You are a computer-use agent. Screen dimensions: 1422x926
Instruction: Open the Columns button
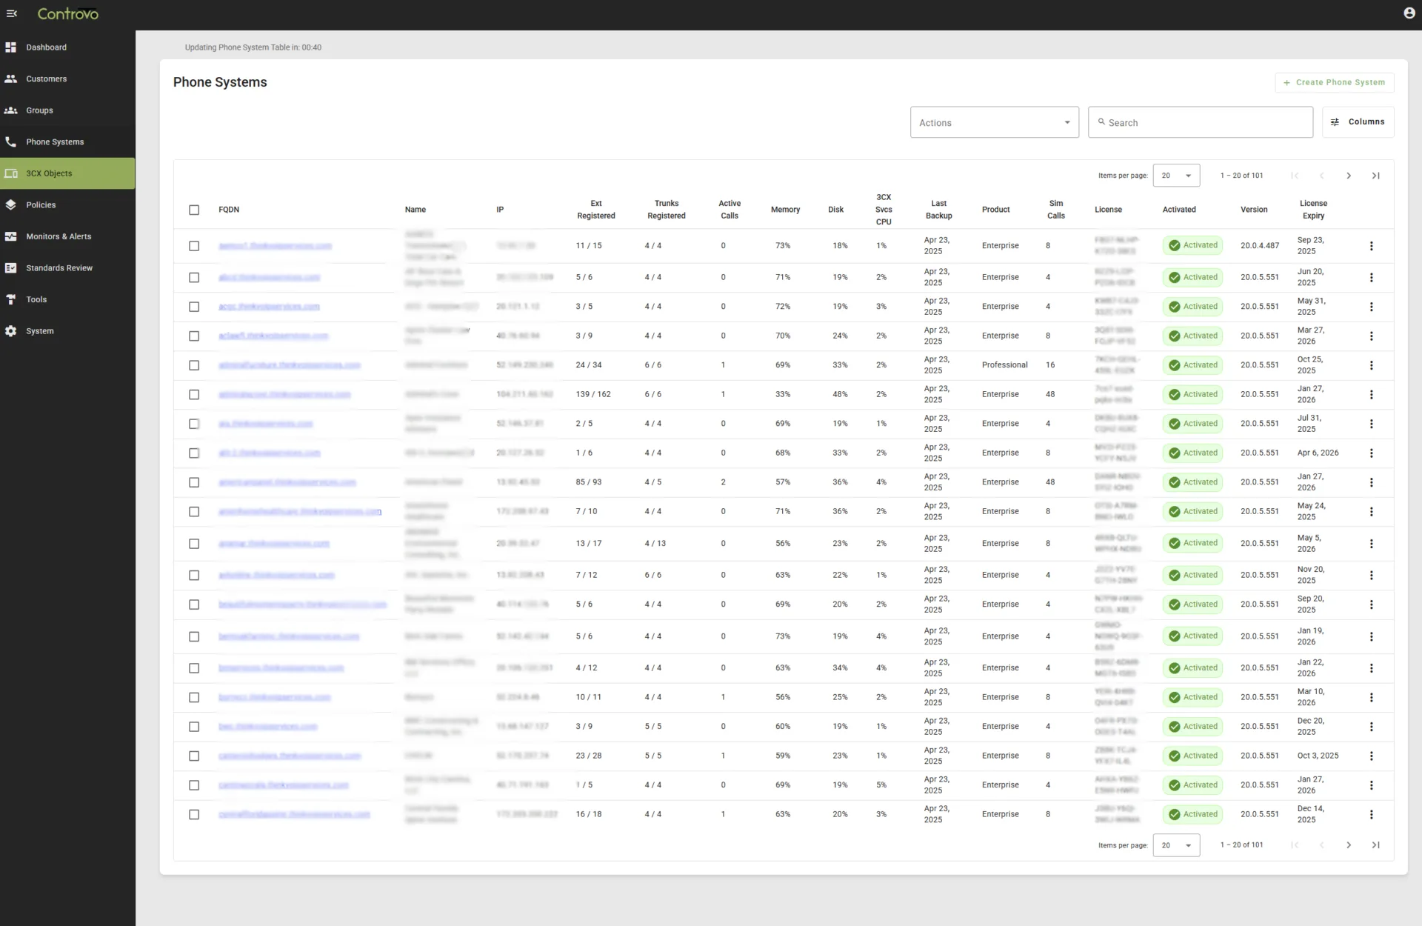(x=1358, y=121)
